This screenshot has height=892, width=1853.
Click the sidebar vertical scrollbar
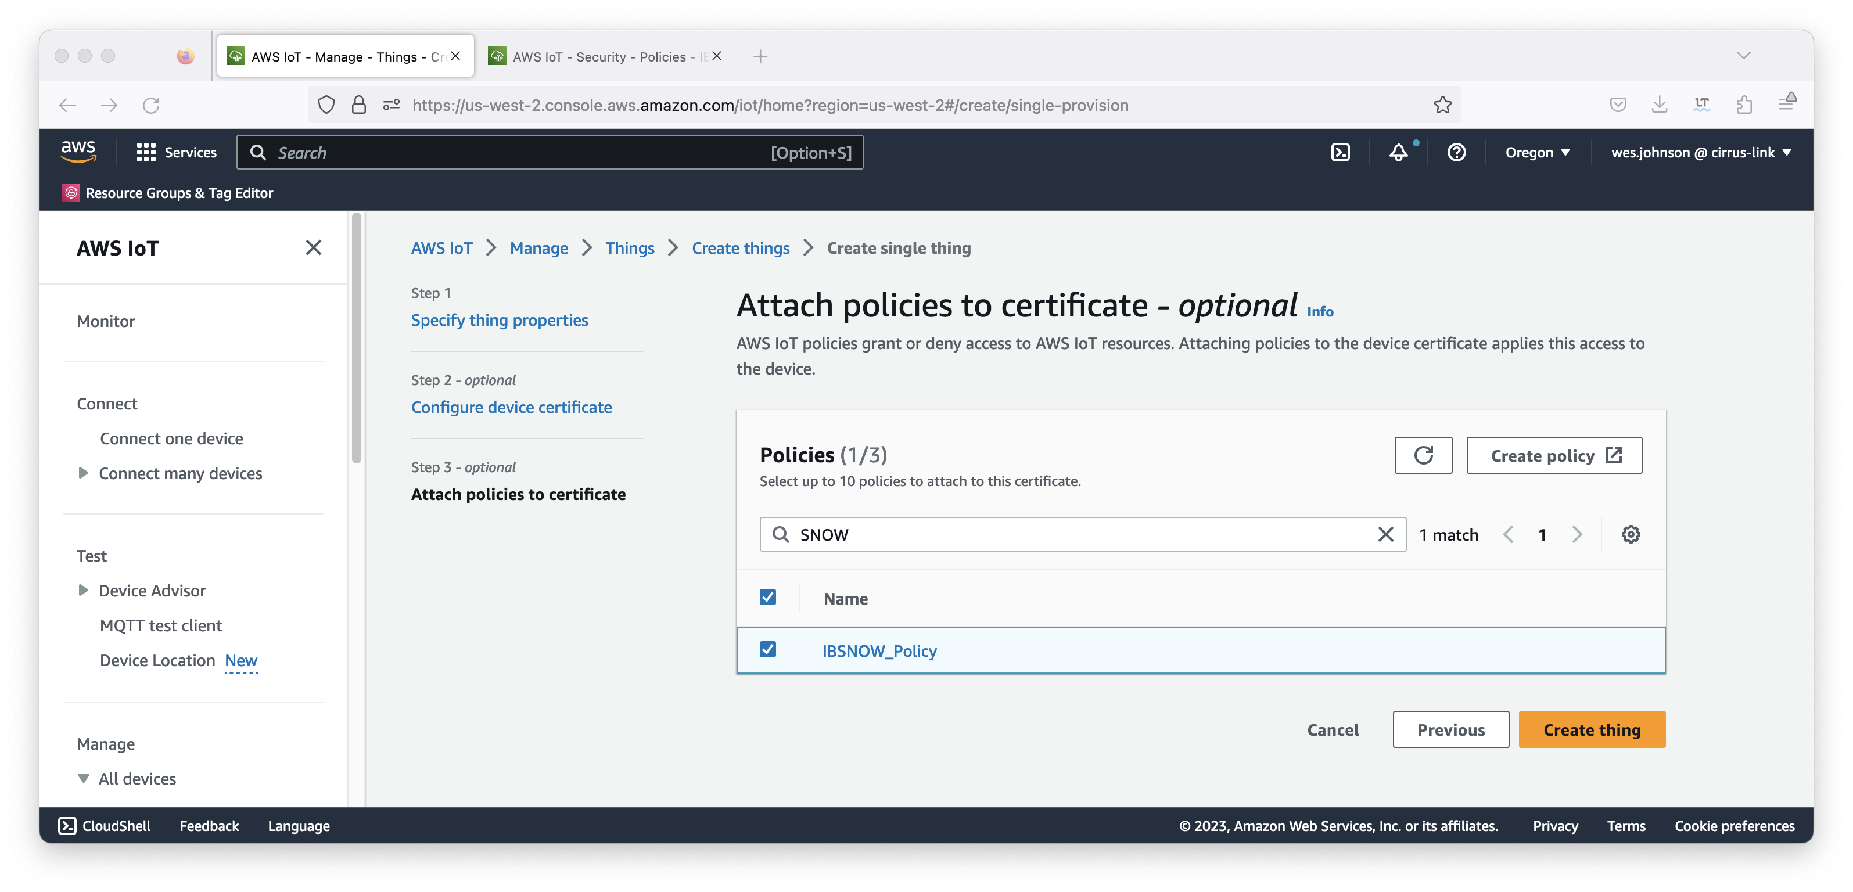[356, 338]
